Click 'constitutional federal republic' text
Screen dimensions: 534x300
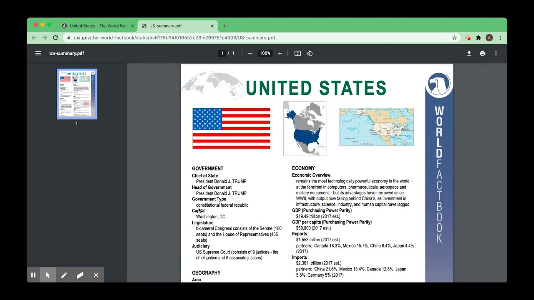pos(222,205)
